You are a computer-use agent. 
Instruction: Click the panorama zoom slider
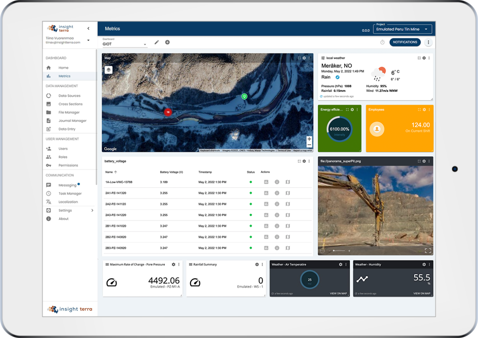339,251
